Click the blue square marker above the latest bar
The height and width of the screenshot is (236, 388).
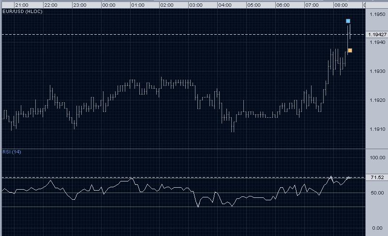(x=348, y=21)
